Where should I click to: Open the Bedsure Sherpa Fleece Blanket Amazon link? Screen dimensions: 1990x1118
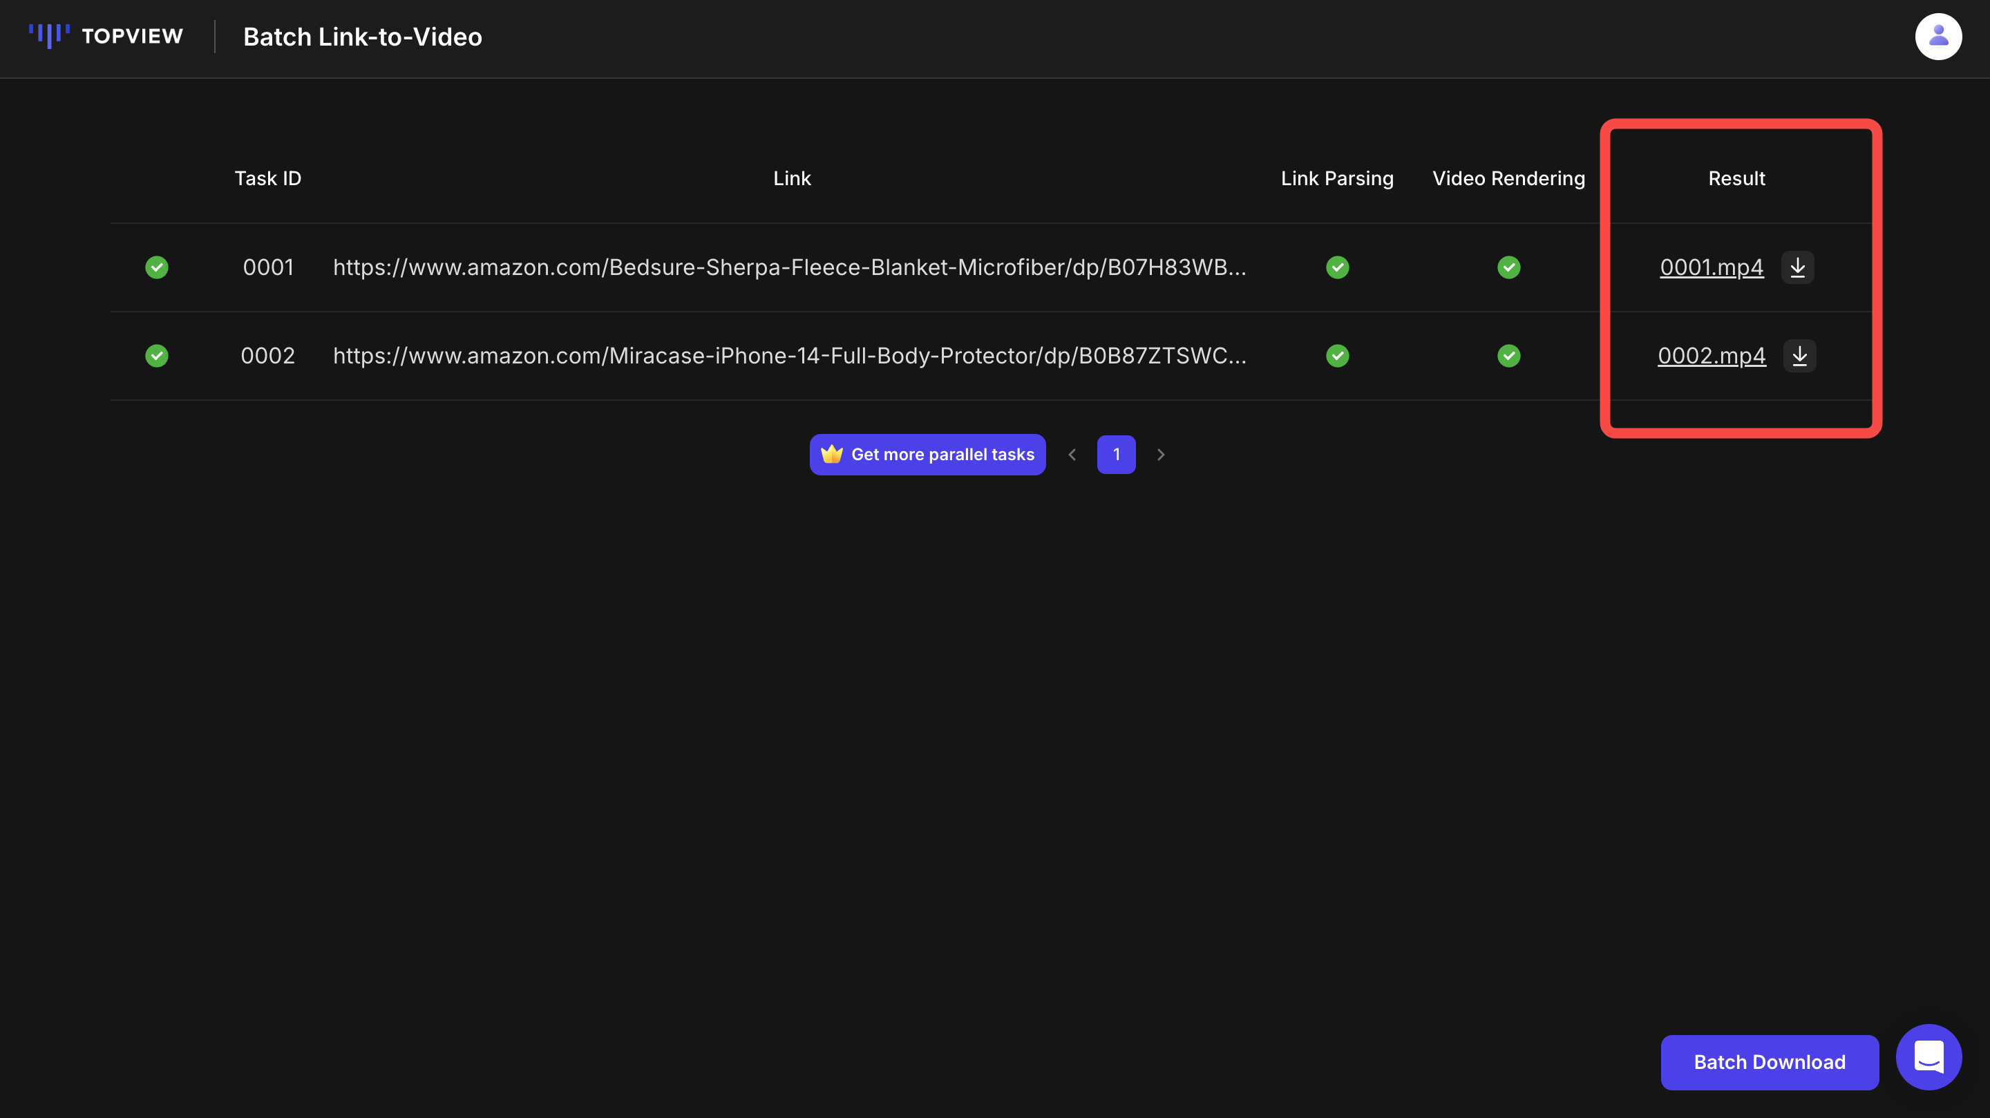(788, 267)
